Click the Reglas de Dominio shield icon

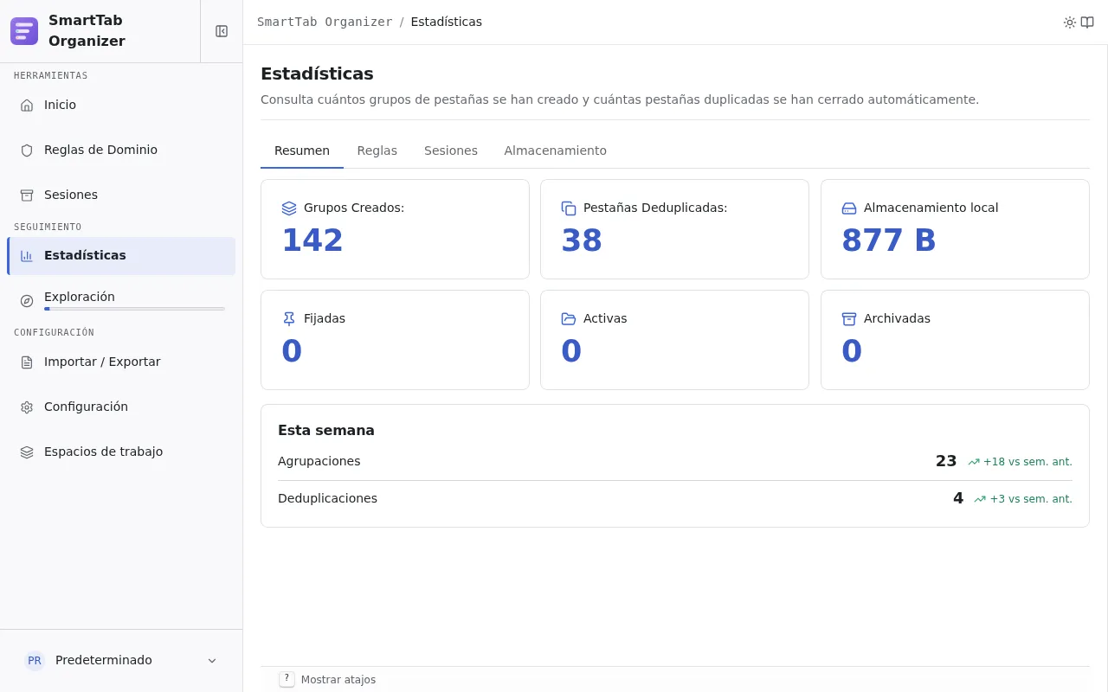(x=27, y=150)
